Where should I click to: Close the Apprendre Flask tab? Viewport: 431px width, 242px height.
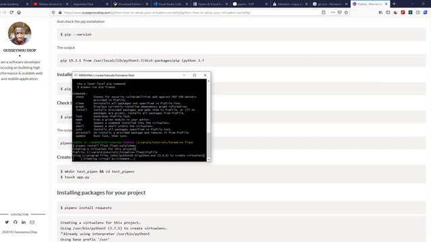point(107,4)
